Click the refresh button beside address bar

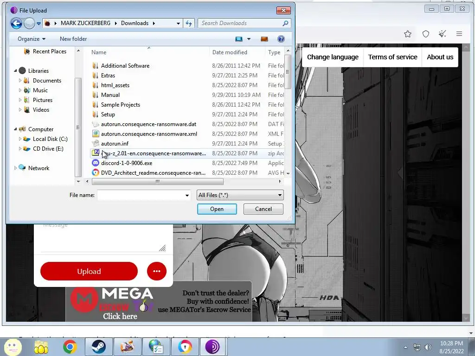pos(189,23)
